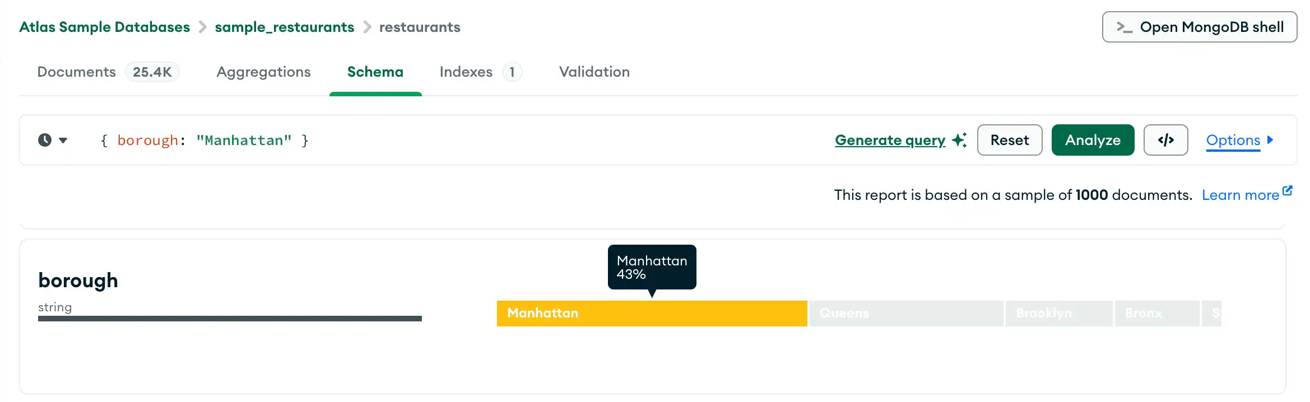The width and height of the screenshot is (1310, 402).
Task: Expand the query history dropdown arrow
Action: coord(63,140)
